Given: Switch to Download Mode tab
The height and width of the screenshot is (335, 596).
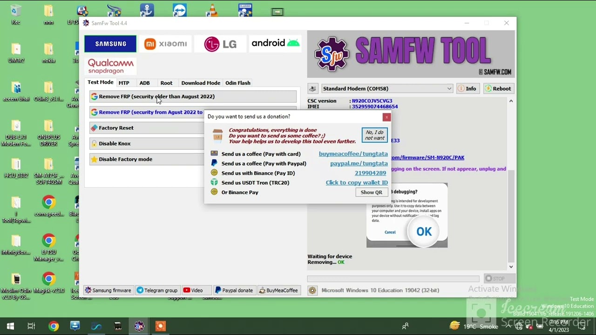Looking at the screenshot, I should [201, 83].
